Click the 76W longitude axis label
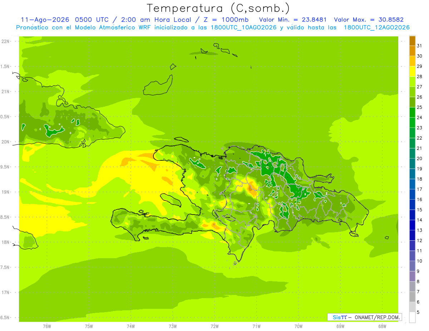Viewport: 429px width, 331px height. click(x=47, y=326)
